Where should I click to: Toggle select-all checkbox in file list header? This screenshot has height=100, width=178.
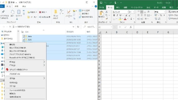click(x=23, y=32)
